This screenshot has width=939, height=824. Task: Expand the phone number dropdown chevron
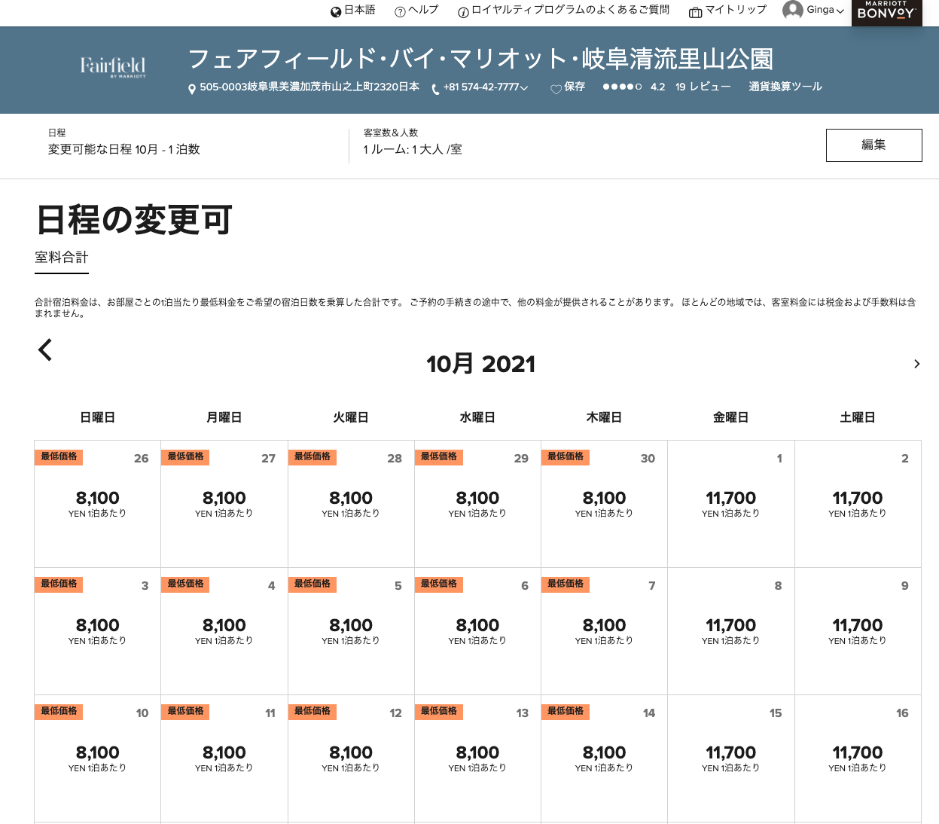(524, 87)
